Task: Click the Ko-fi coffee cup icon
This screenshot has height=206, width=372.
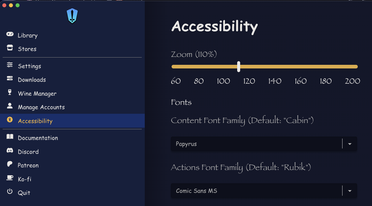Action: tap(10, 178)
